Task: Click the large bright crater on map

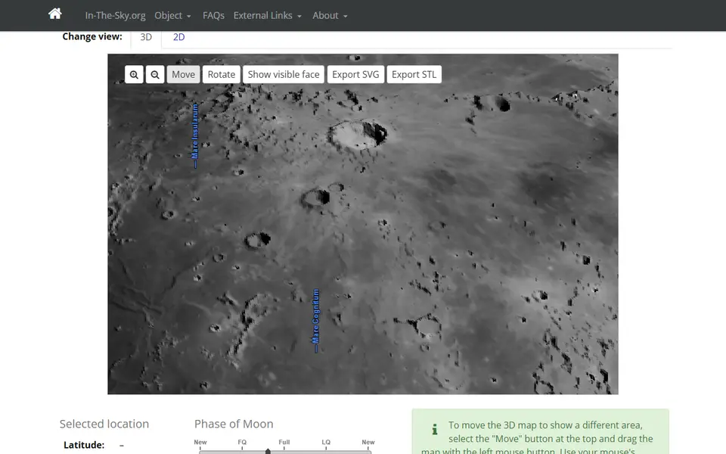Action: (x=357, y=135)
